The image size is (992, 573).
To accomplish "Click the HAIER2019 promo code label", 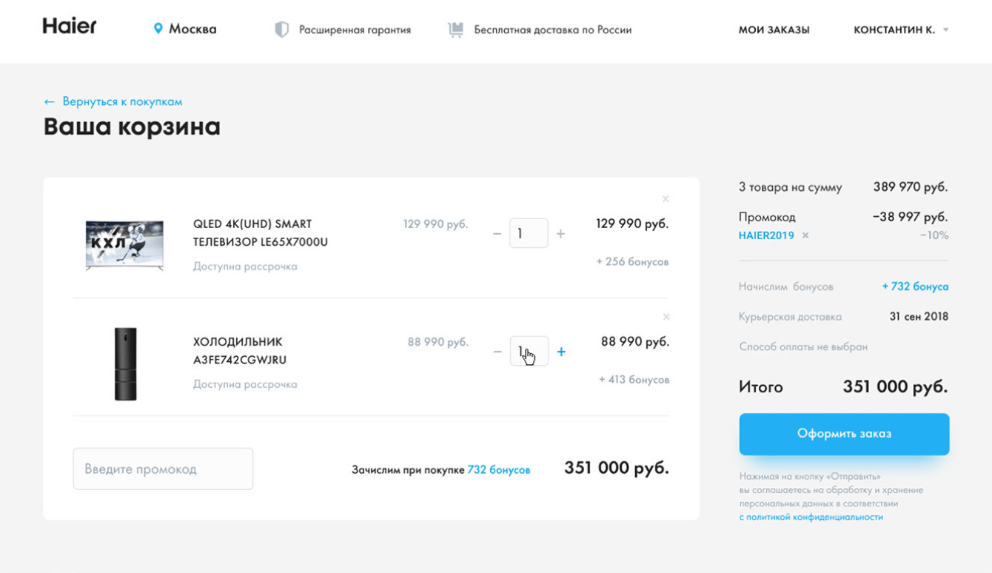I will (x=766, y=235).
